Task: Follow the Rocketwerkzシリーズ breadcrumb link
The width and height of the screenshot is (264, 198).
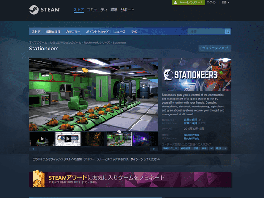Action: [x=97, y=43]
